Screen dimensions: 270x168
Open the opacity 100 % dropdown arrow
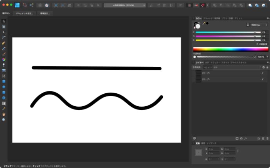[267, 57]
